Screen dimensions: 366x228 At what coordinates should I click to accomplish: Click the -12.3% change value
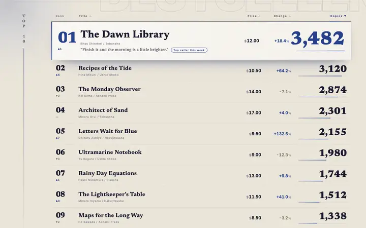[284, 155]
